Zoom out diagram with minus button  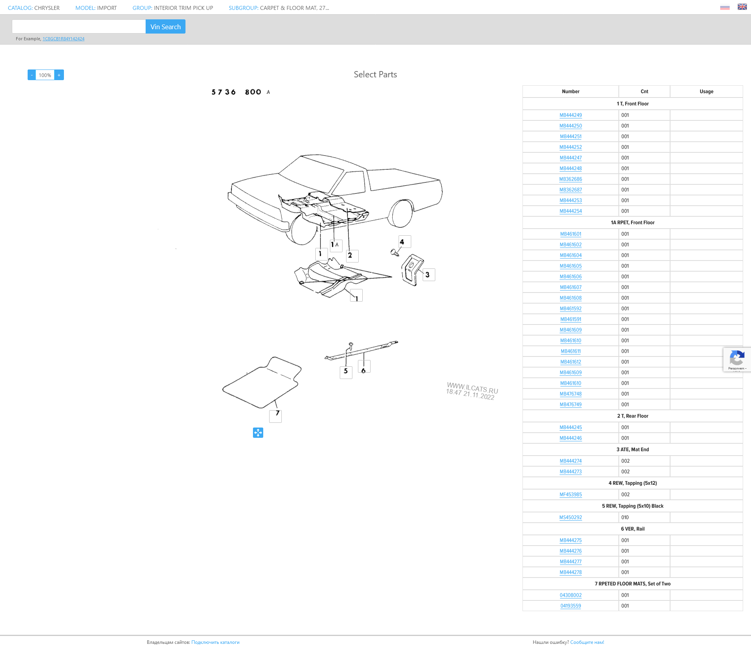[32, 75]
